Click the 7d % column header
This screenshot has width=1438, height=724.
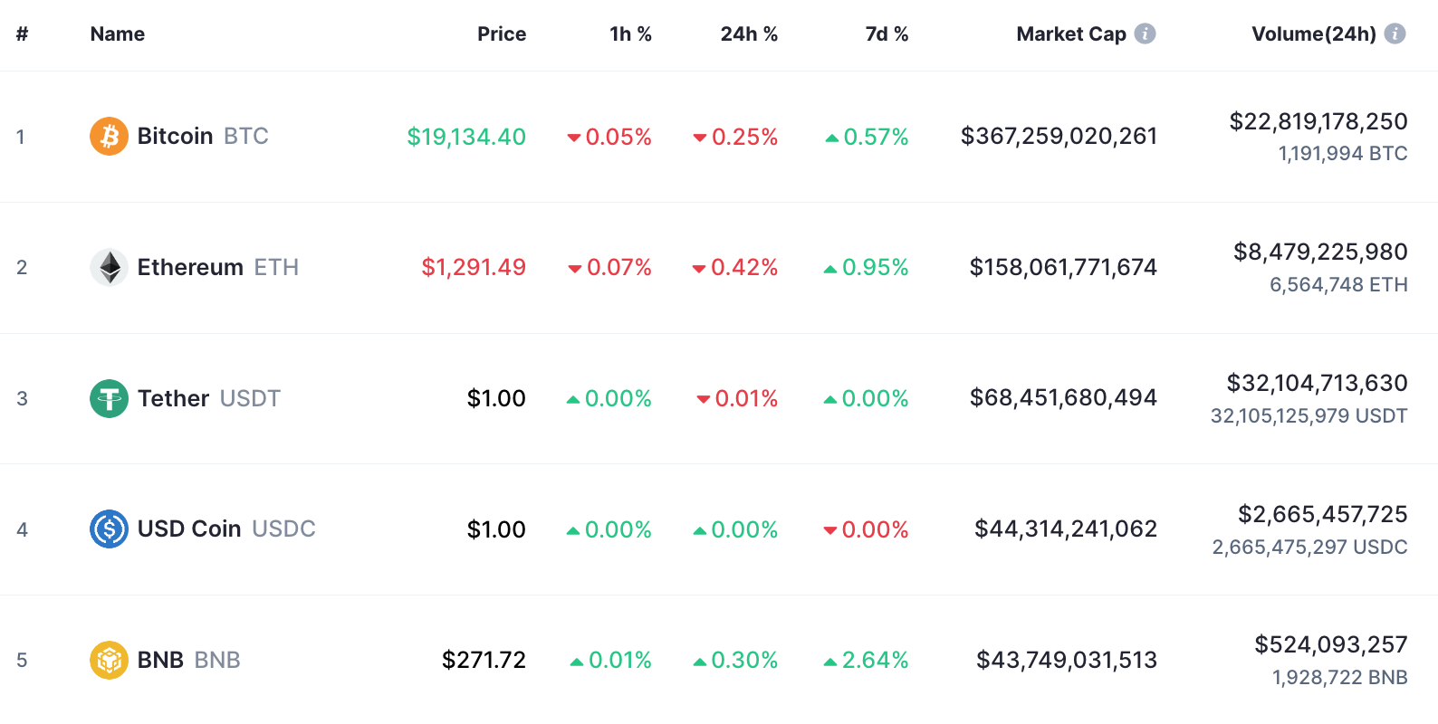click(x=886, y=33)
